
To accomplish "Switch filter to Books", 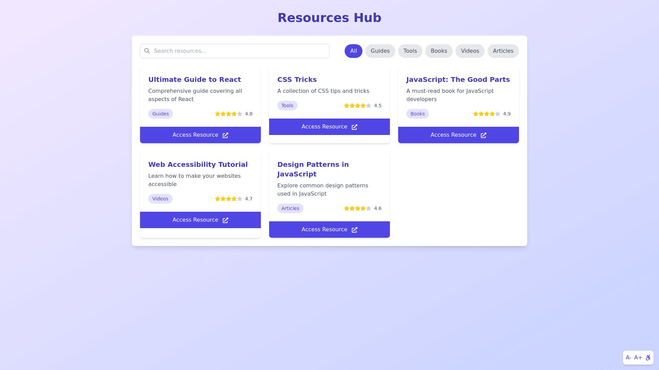I will (439, 51).
